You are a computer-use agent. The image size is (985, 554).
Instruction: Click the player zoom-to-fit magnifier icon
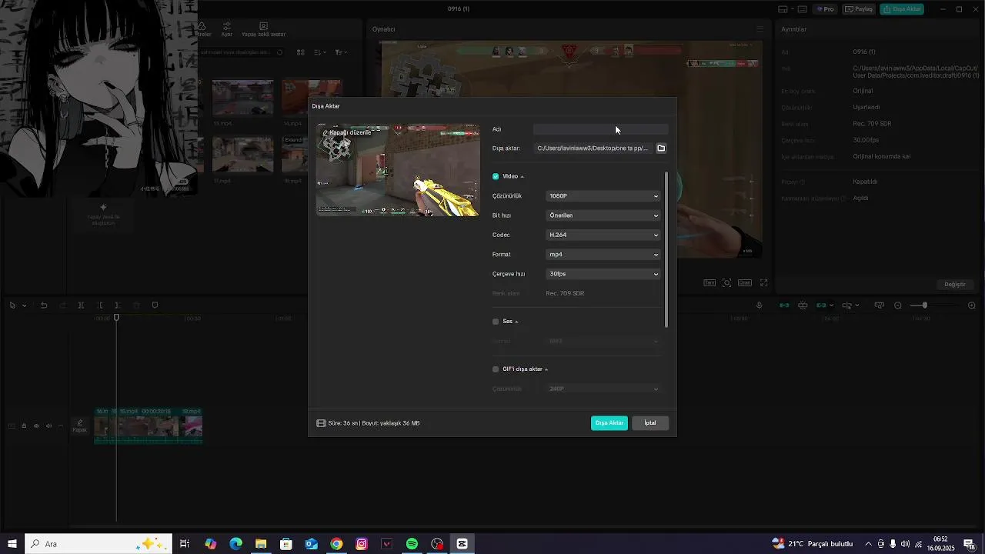tap(726, 283)
